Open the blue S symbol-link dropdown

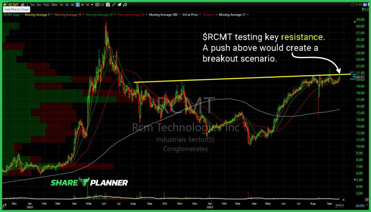[x=365, y=5]
